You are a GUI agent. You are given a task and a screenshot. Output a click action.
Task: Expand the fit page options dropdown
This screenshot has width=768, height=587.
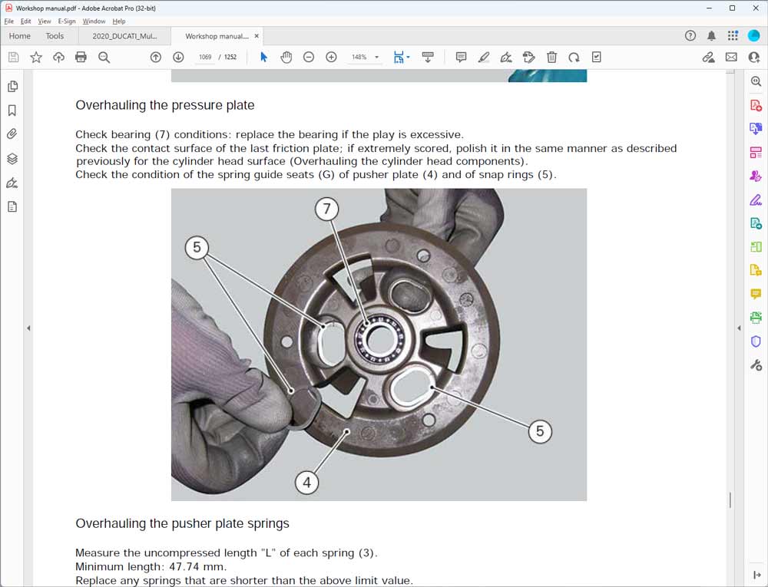(408, 58)
